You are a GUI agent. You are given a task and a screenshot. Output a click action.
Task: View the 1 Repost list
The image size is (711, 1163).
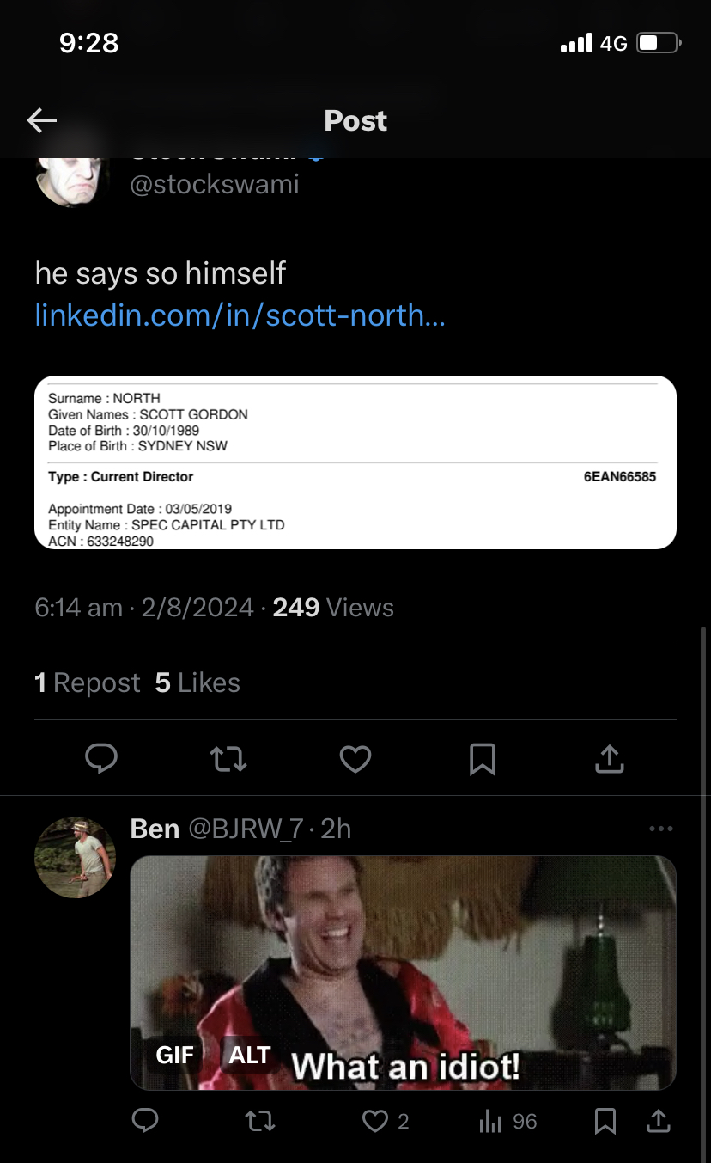pos(88,683)
